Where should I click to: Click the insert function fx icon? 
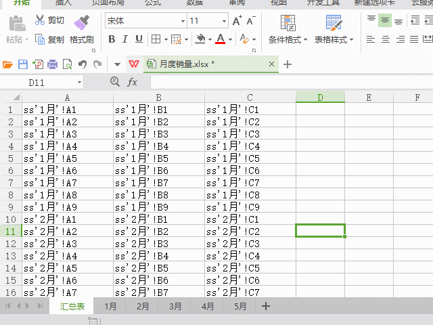pyautogui.click(x=133, y=82)
